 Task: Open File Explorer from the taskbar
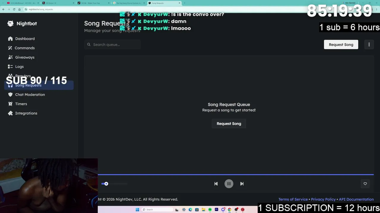203,210
